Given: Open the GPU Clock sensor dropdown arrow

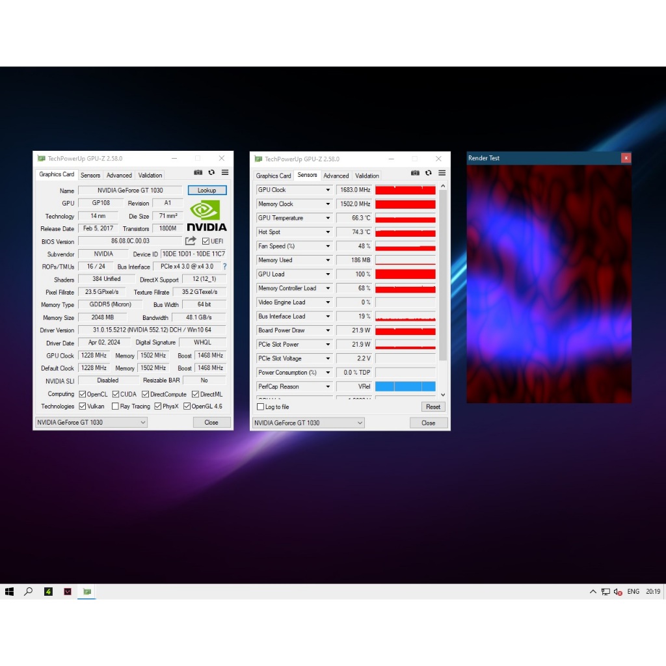Looking at the screenshot, I should tap(328, 190).
